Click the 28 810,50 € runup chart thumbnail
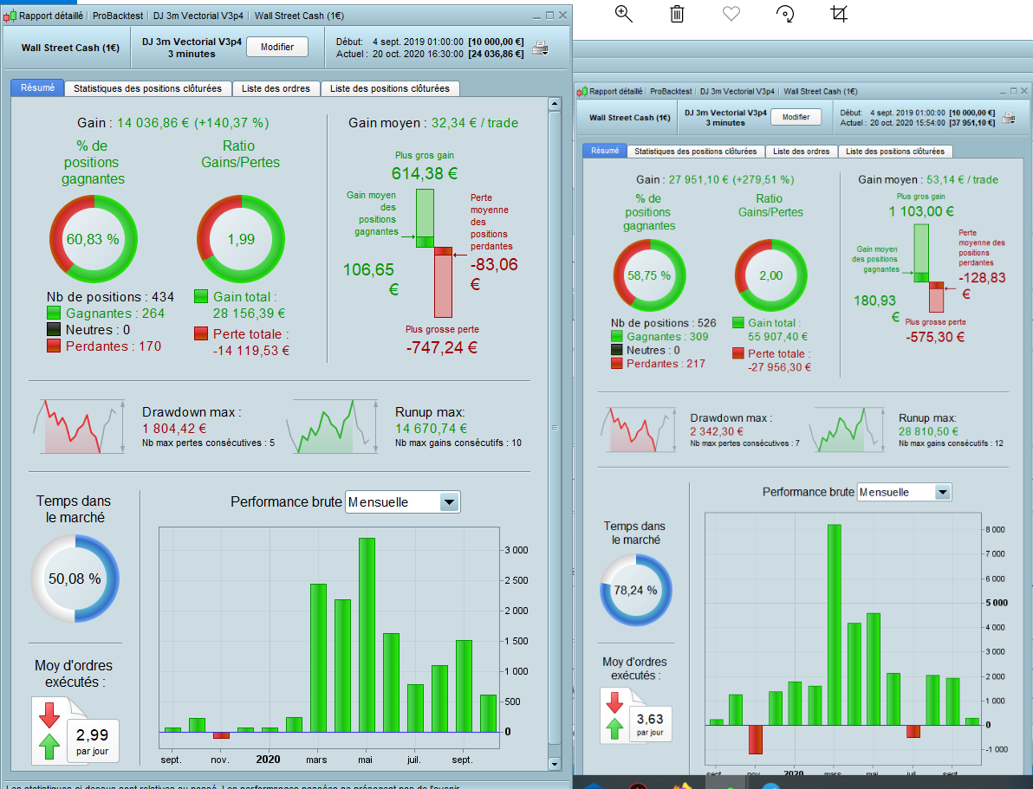The image size is (1033, 789). pos(848,430)
